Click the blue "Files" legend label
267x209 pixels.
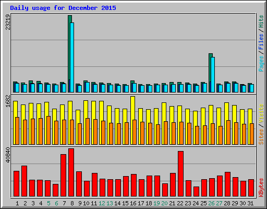click(261, 42)
